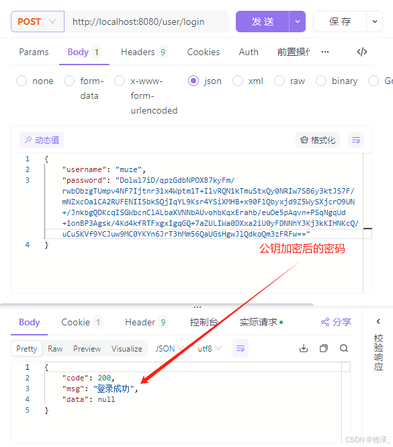Save the request with 保存
393x447 pixels.
pos(340,22)
